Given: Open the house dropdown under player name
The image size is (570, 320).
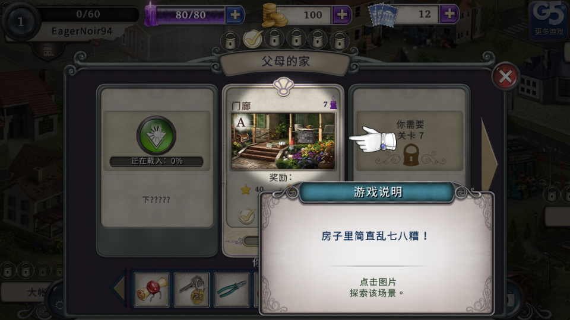Looking at the screenshot, I should click(x=48, y=52).
